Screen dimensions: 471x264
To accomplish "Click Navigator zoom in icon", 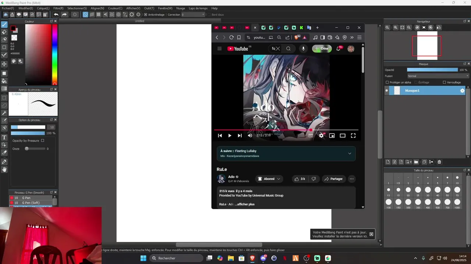I will [x=396, y=27].
